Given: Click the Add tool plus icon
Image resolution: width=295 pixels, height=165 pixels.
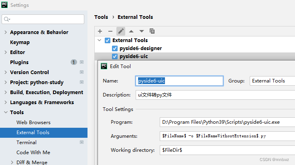Looking at the screenshot, I should click(x=100, y=31).
